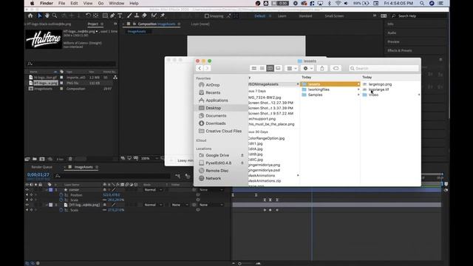Switch to Small Screen workspace
The image size is (473, 266).
pyautogui.click(x=334, y=16)
